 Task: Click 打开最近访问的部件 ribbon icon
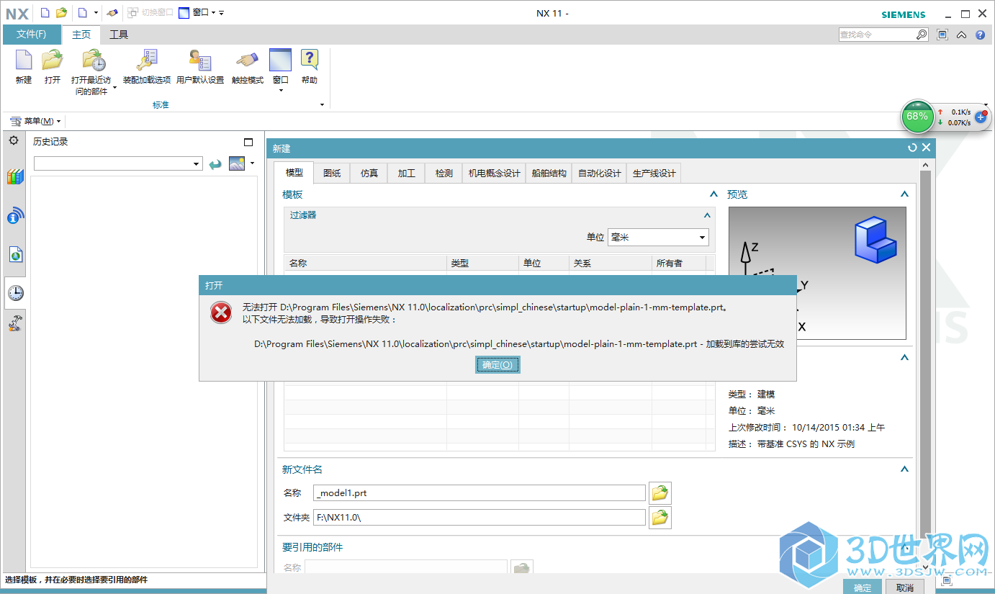click(93, 60)
